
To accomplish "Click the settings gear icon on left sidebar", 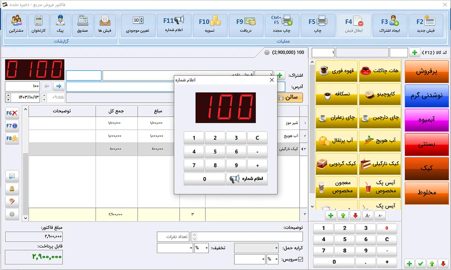I will (x=12, y=214).
